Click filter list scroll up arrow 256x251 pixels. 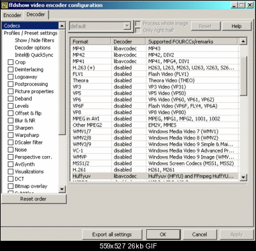click(x=62, y=26)
